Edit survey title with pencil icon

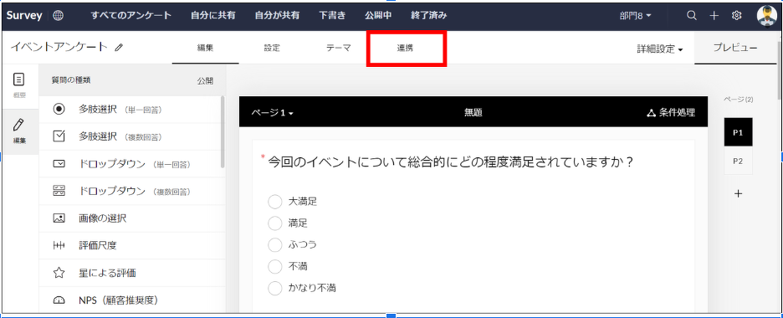(118, 48)
